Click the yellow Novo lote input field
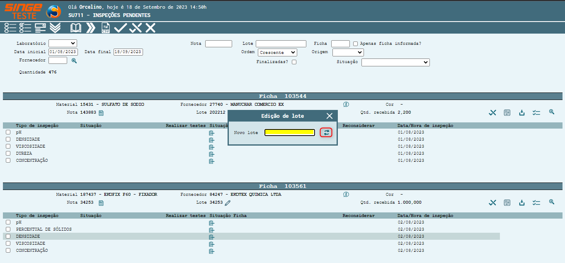Image resolution: width=565 pixels, height=263 pixels. [x=290, y=132]
